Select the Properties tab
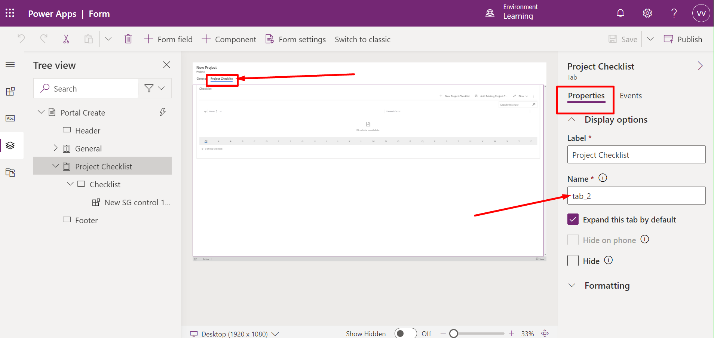The height and width of the screenshot is (338, 714). pyautogui.click(x=586, y=95)
